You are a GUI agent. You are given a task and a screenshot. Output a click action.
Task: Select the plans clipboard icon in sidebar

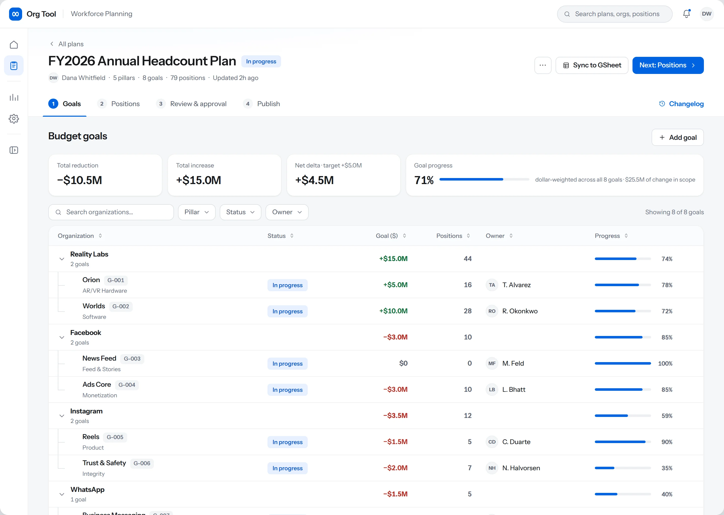point(14,66)
